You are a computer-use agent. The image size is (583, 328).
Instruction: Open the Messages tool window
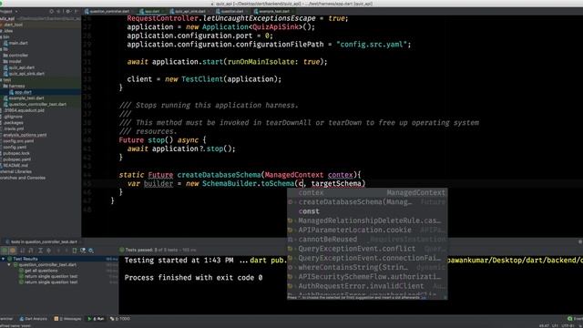[x=67, y=319]
